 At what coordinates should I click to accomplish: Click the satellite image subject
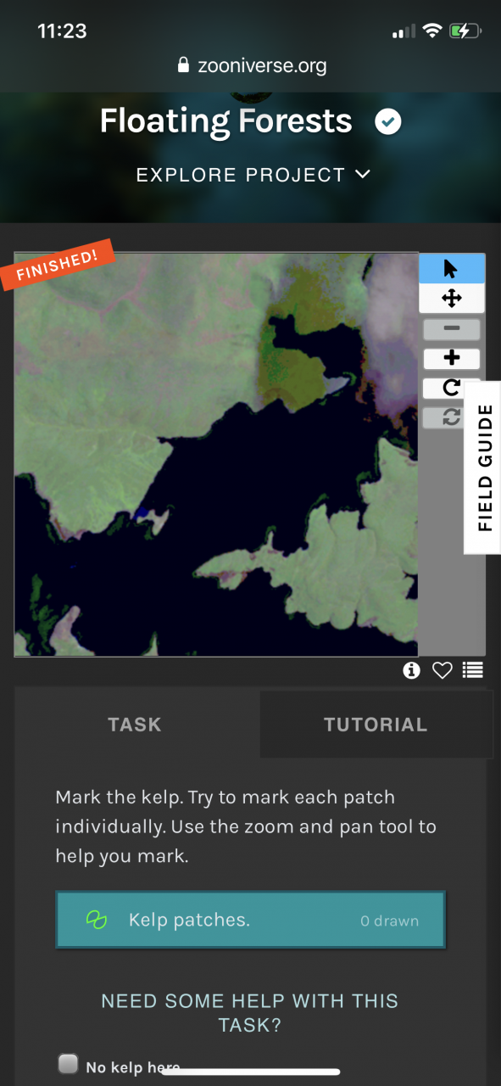[216, 454]
